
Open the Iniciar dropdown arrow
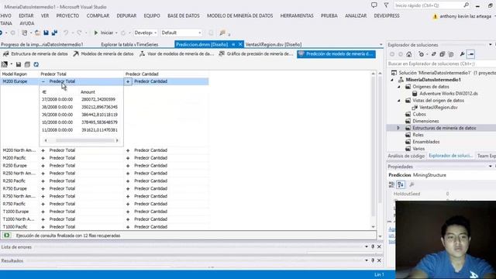[116, 33]
